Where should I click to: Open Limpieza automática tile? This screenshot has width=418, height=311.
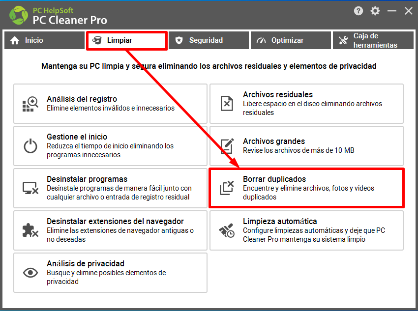[x=306, y=230]
